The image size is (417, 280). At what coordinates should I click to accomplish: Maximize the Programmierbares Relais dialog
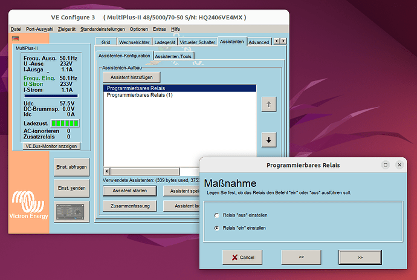(x=386, y=165)
